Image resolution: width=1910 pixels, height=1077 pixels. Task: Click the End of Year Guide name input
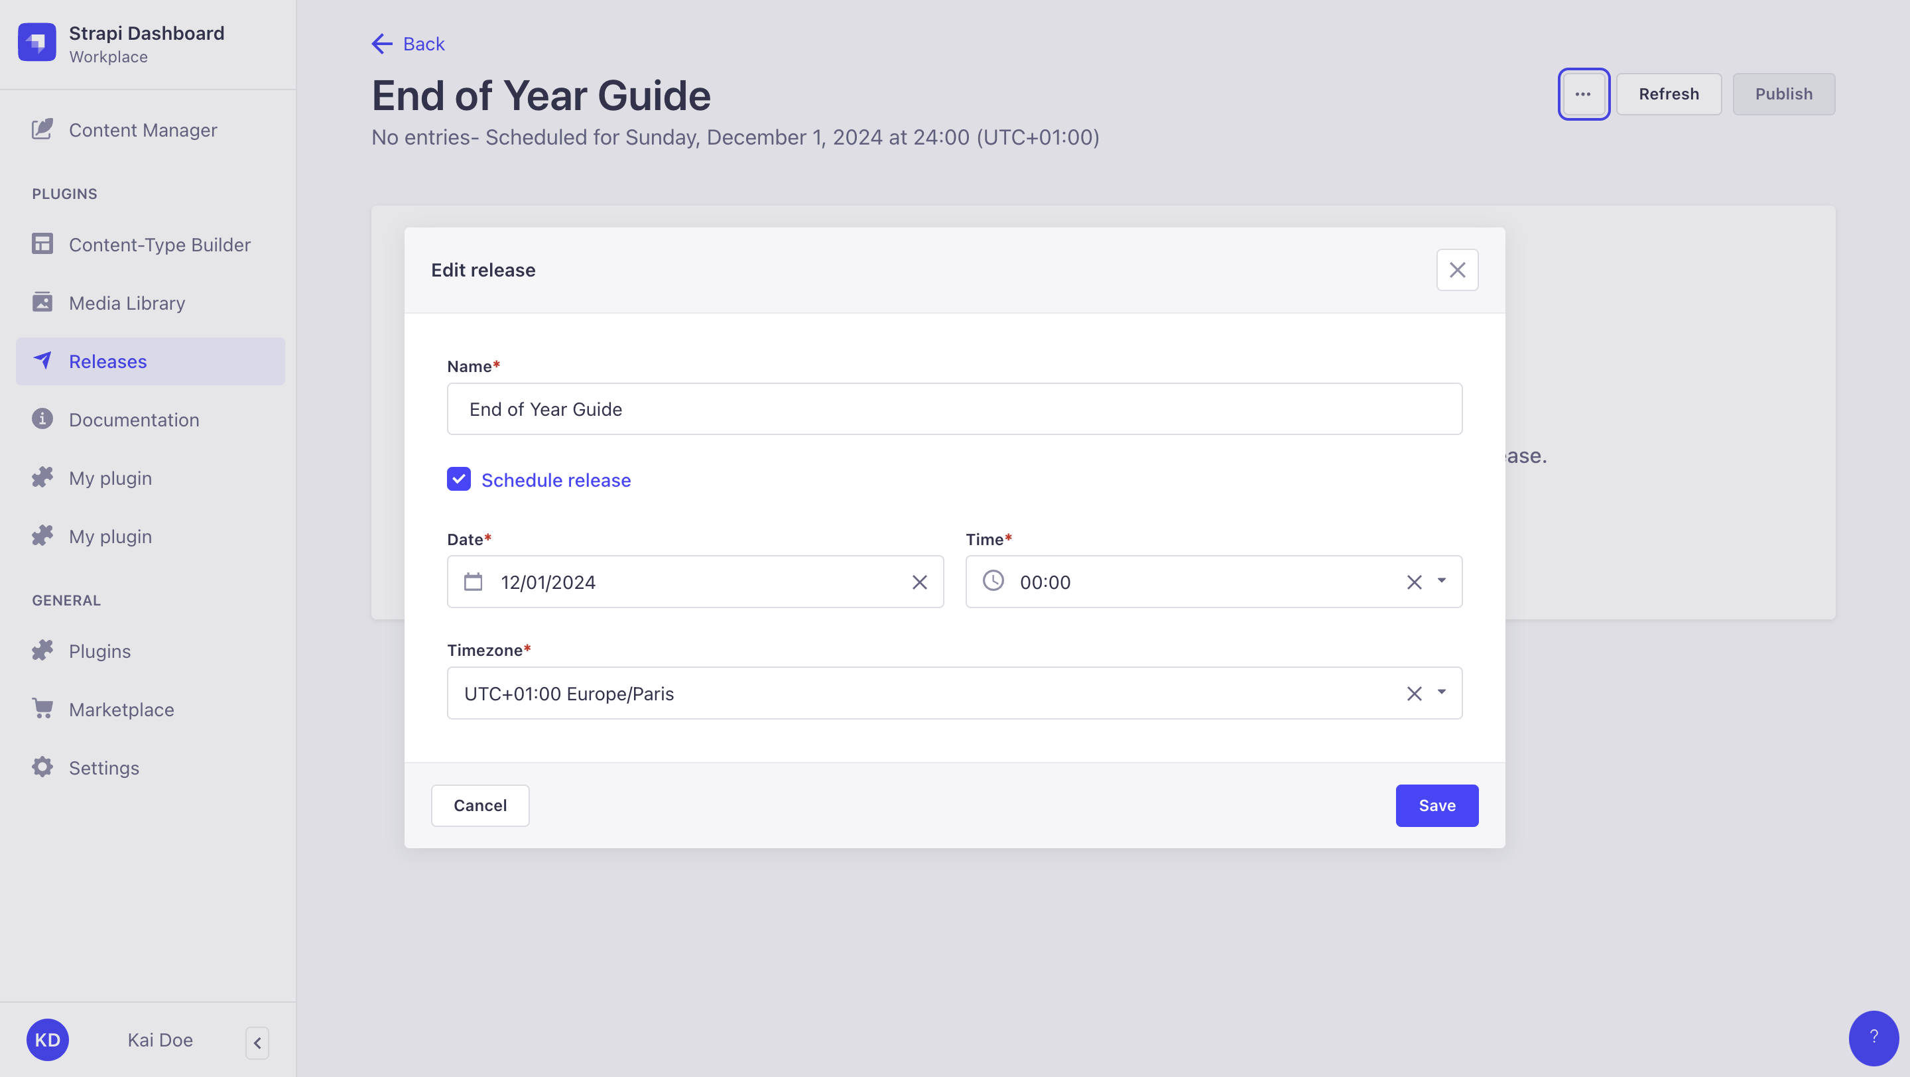[x=954, y=408]
